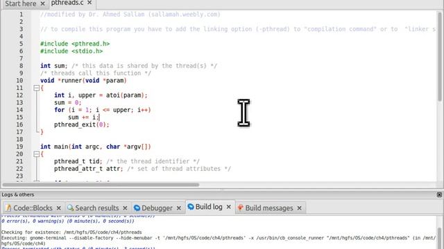Click line number 10 in the margin
Viewport: 444px width, 249px height.
[x=19, y=80]
